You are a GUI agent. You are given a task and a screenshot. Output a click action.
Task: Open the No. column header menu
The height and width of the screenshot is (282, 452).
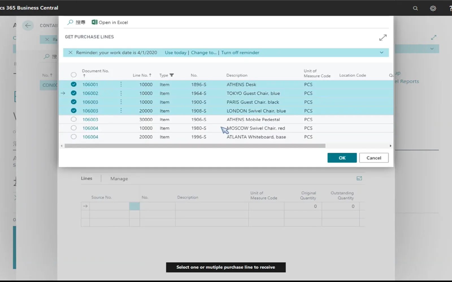coord(194,75)
